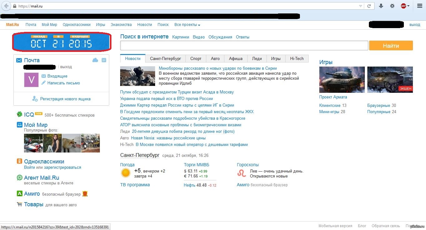Screen dimensions: 426x230
Task: Open the browser downloads arrow icon
Action: pos(381,6)
